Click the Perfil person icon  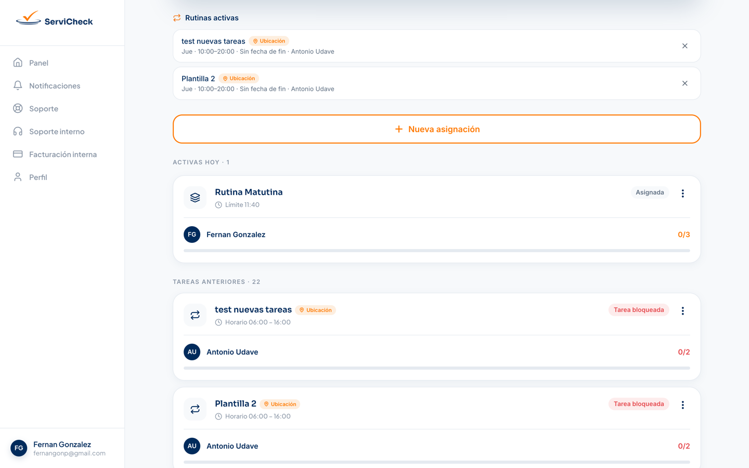point(18,177)
